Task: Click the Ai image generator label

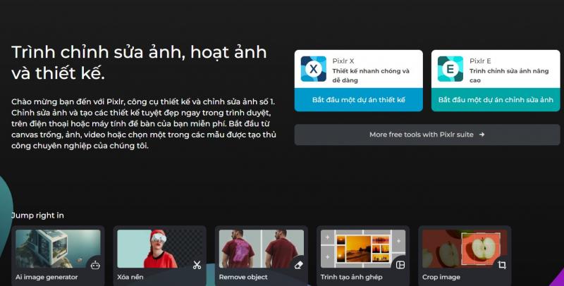Action: click(x=47, y=277)
